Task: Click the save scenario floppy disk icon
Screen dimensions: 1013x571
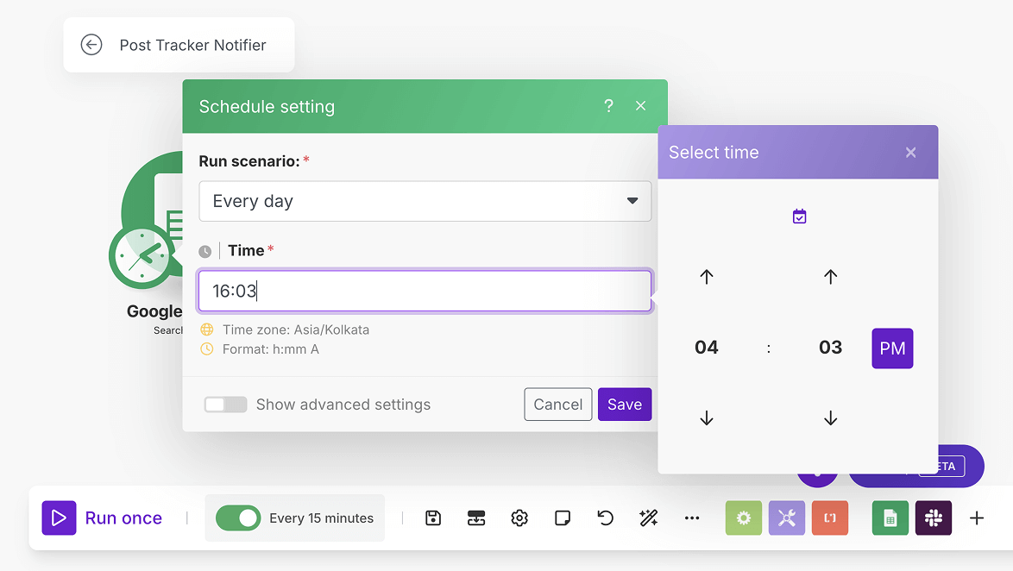Action: click(x=433, y=518)
